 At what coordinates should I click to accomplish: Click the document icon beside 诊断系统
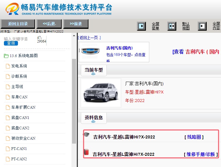(x=8, y=77)
